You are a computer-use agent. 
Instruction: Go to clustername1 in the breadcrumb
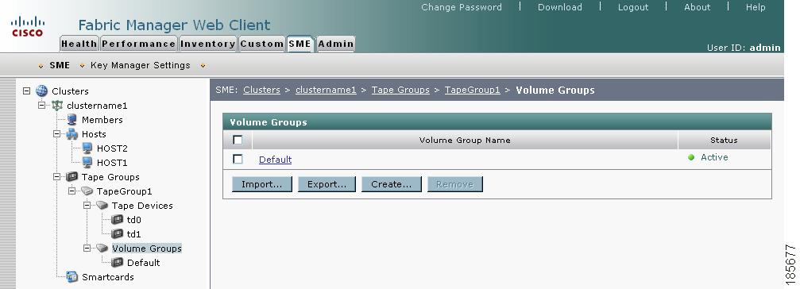click(x=326, y=90)
